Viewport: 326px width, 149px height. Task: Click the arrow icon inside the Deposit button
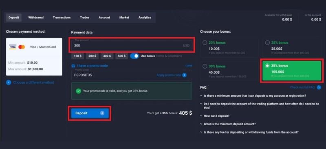(102, 113)
